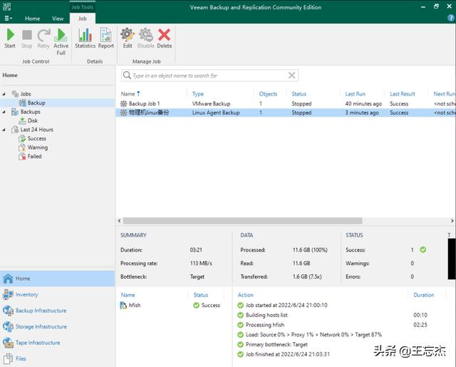
Task: Run an Active Full backup
Action: (61, 41)
